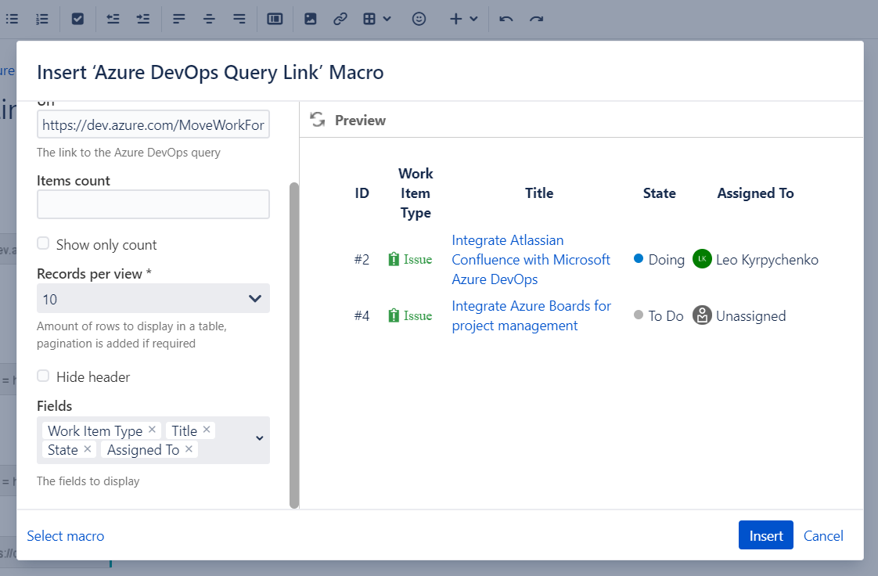
Task: Click the macro settings panel scrollbar
Action: tap(294, 344)
